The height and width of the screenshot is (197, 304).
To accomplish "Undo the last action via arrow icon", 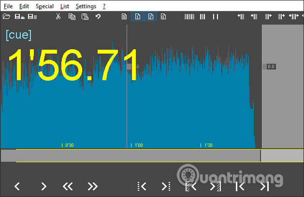I will [x=98, y=16].
